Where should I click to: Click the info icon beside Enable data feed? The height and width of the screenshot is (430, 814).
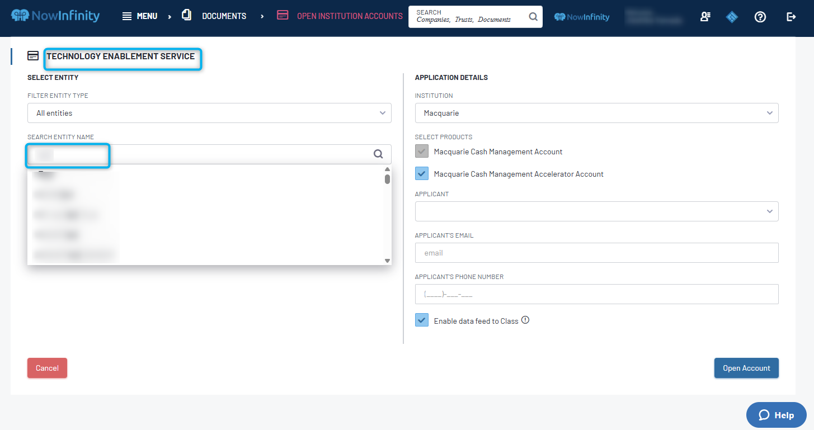pos(525,320)
